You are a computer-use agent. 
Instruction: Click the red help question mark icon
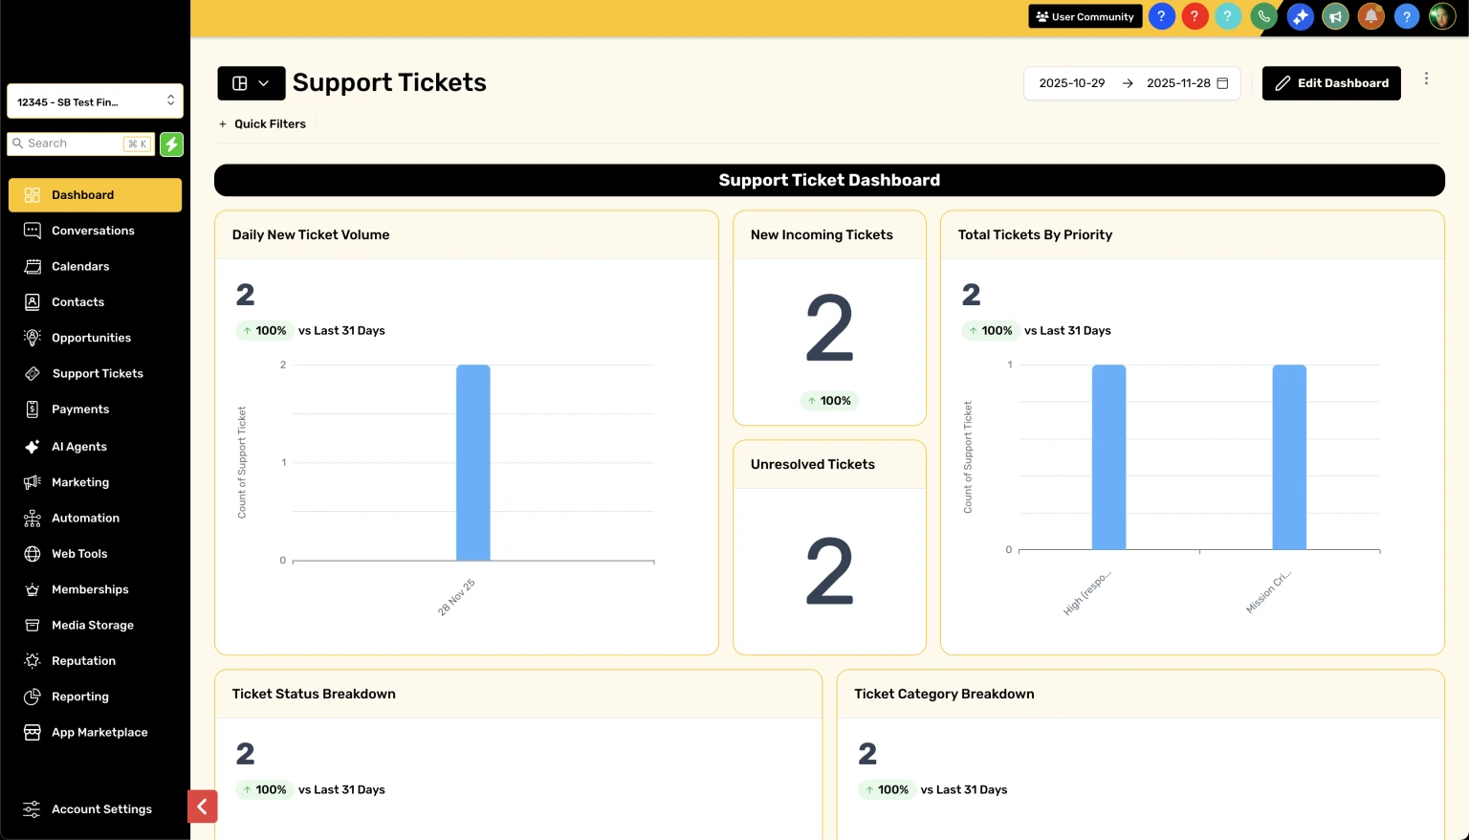coord(1195,16)
